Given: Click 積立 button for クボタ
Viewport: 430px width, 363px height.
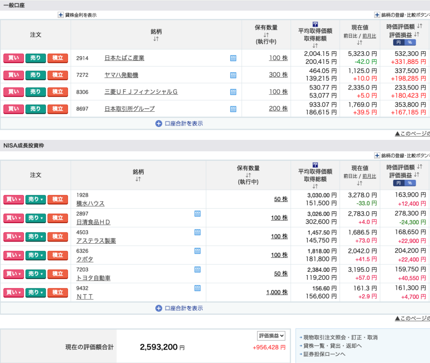Looking at the screenshot, I should coord(58,255).
